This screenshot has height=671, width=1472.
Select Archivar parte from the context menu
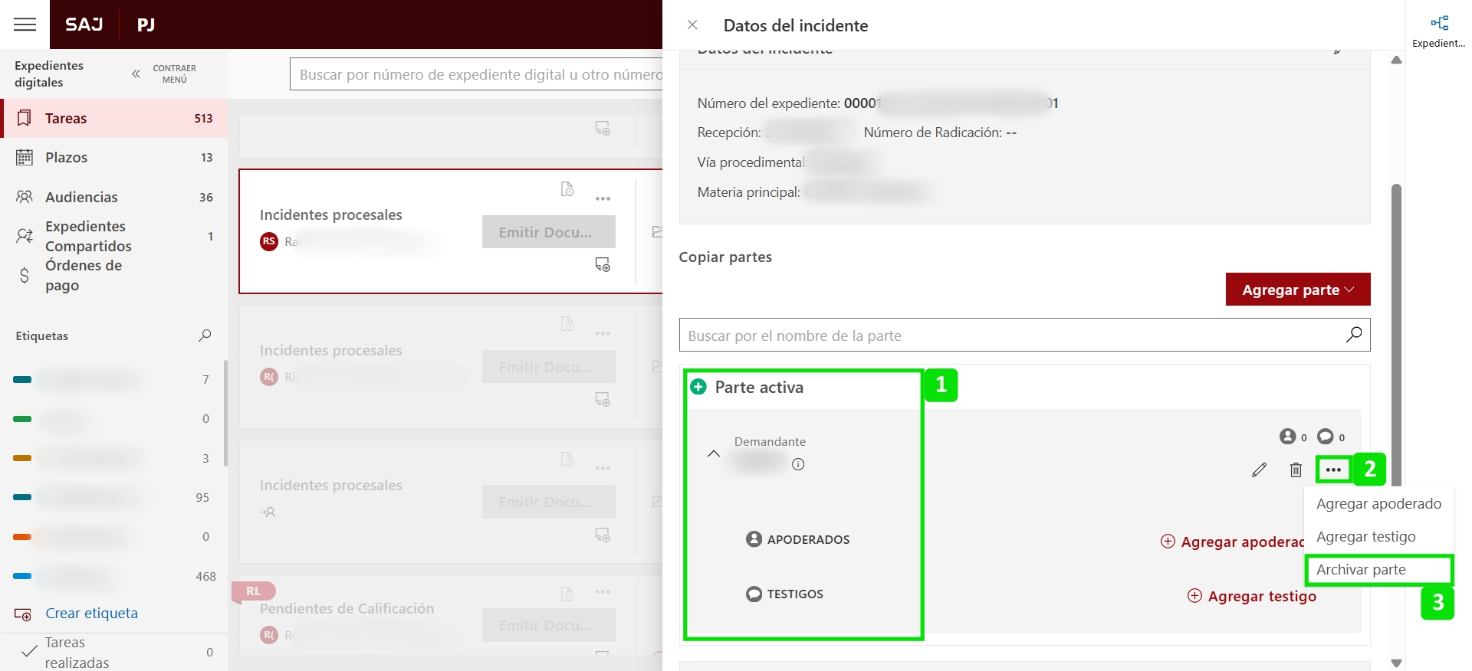coord(1361,570)
